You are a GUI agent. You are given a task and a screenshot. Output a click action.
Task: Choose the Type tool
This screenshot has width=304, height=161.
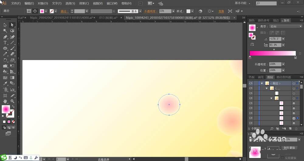click(x=5, y=42)
